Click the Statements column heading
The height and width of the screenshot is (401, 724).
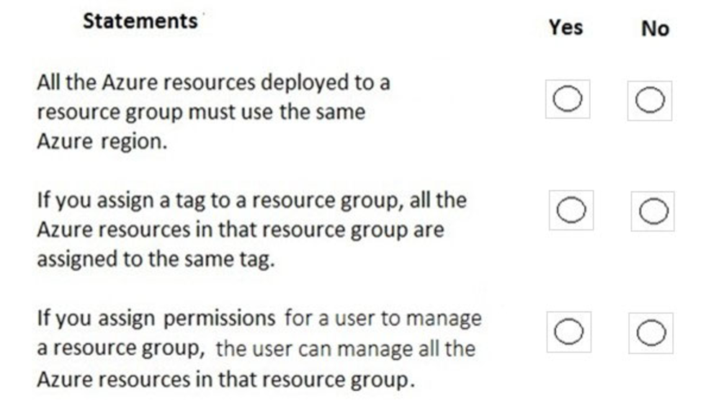140,21
